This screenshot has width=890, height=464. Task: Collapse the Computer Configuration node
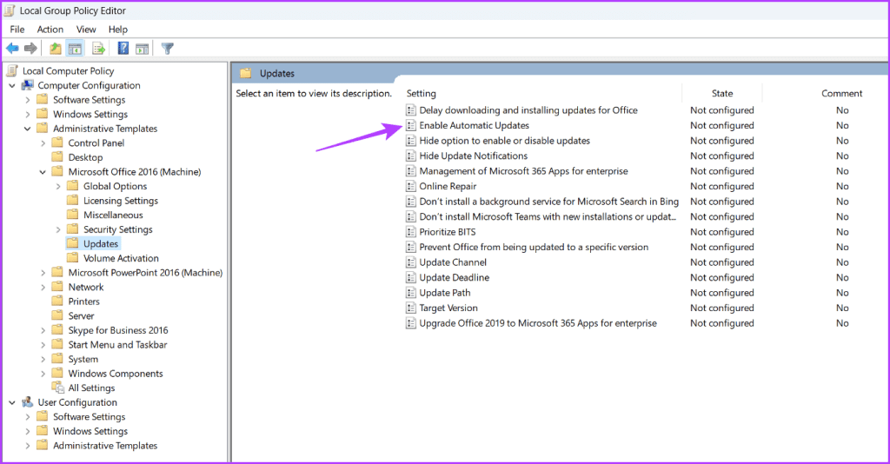(x=12, y=86)
